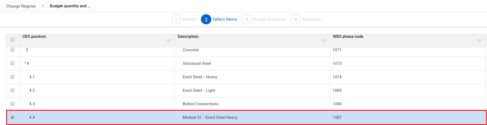Click the Budget quantity and ... breadcrumb
This screenshot has height=125, width=487.
[70, 6]
